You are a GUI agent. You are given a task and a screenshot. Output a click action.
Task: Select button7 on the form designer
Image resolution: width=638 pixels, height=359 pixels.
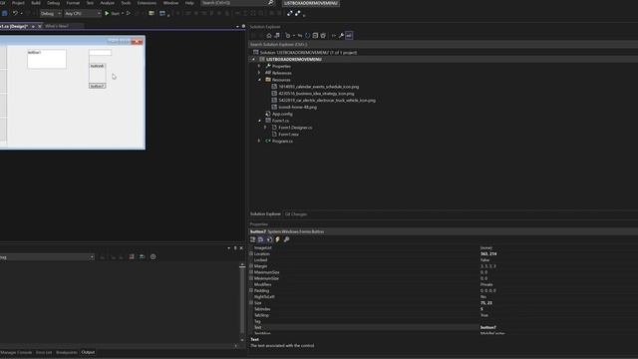coord(98,86)
